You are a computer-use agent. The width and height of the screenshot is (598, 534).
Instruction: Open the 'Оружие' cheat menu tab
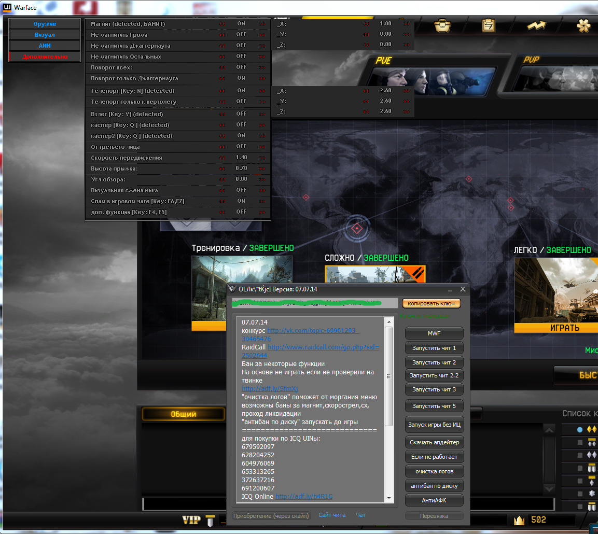click(45, 24)
